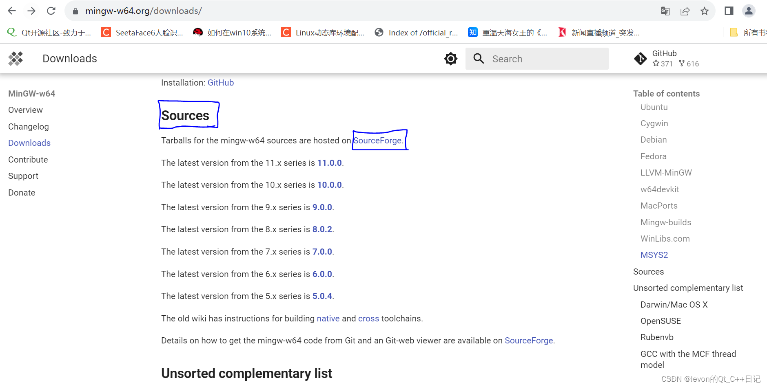Click the Unsorted complementary list heading
This screenshot has height=387, width=767.
pos(247,374)
